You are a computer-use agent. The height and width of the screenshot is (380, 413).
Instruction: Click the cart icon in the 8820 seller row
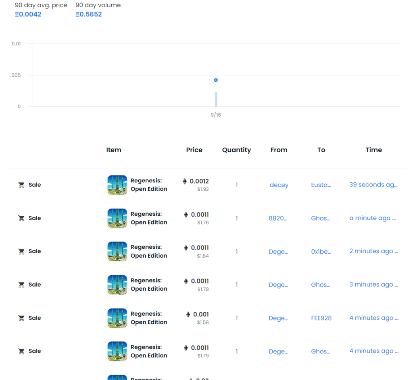[21, 218]
